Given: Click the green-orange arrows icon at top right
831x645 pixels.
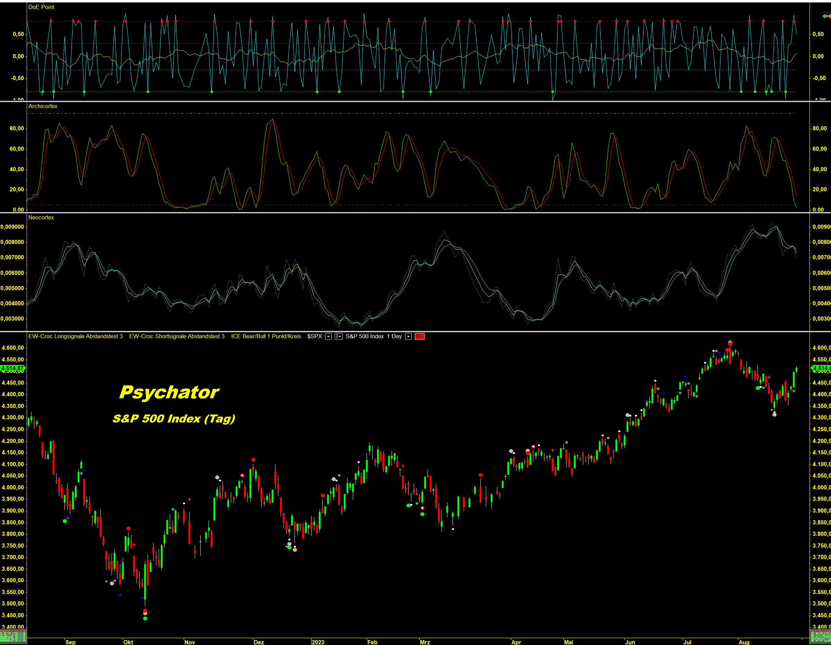Looking at the screenshot, I should pos(826,16).
